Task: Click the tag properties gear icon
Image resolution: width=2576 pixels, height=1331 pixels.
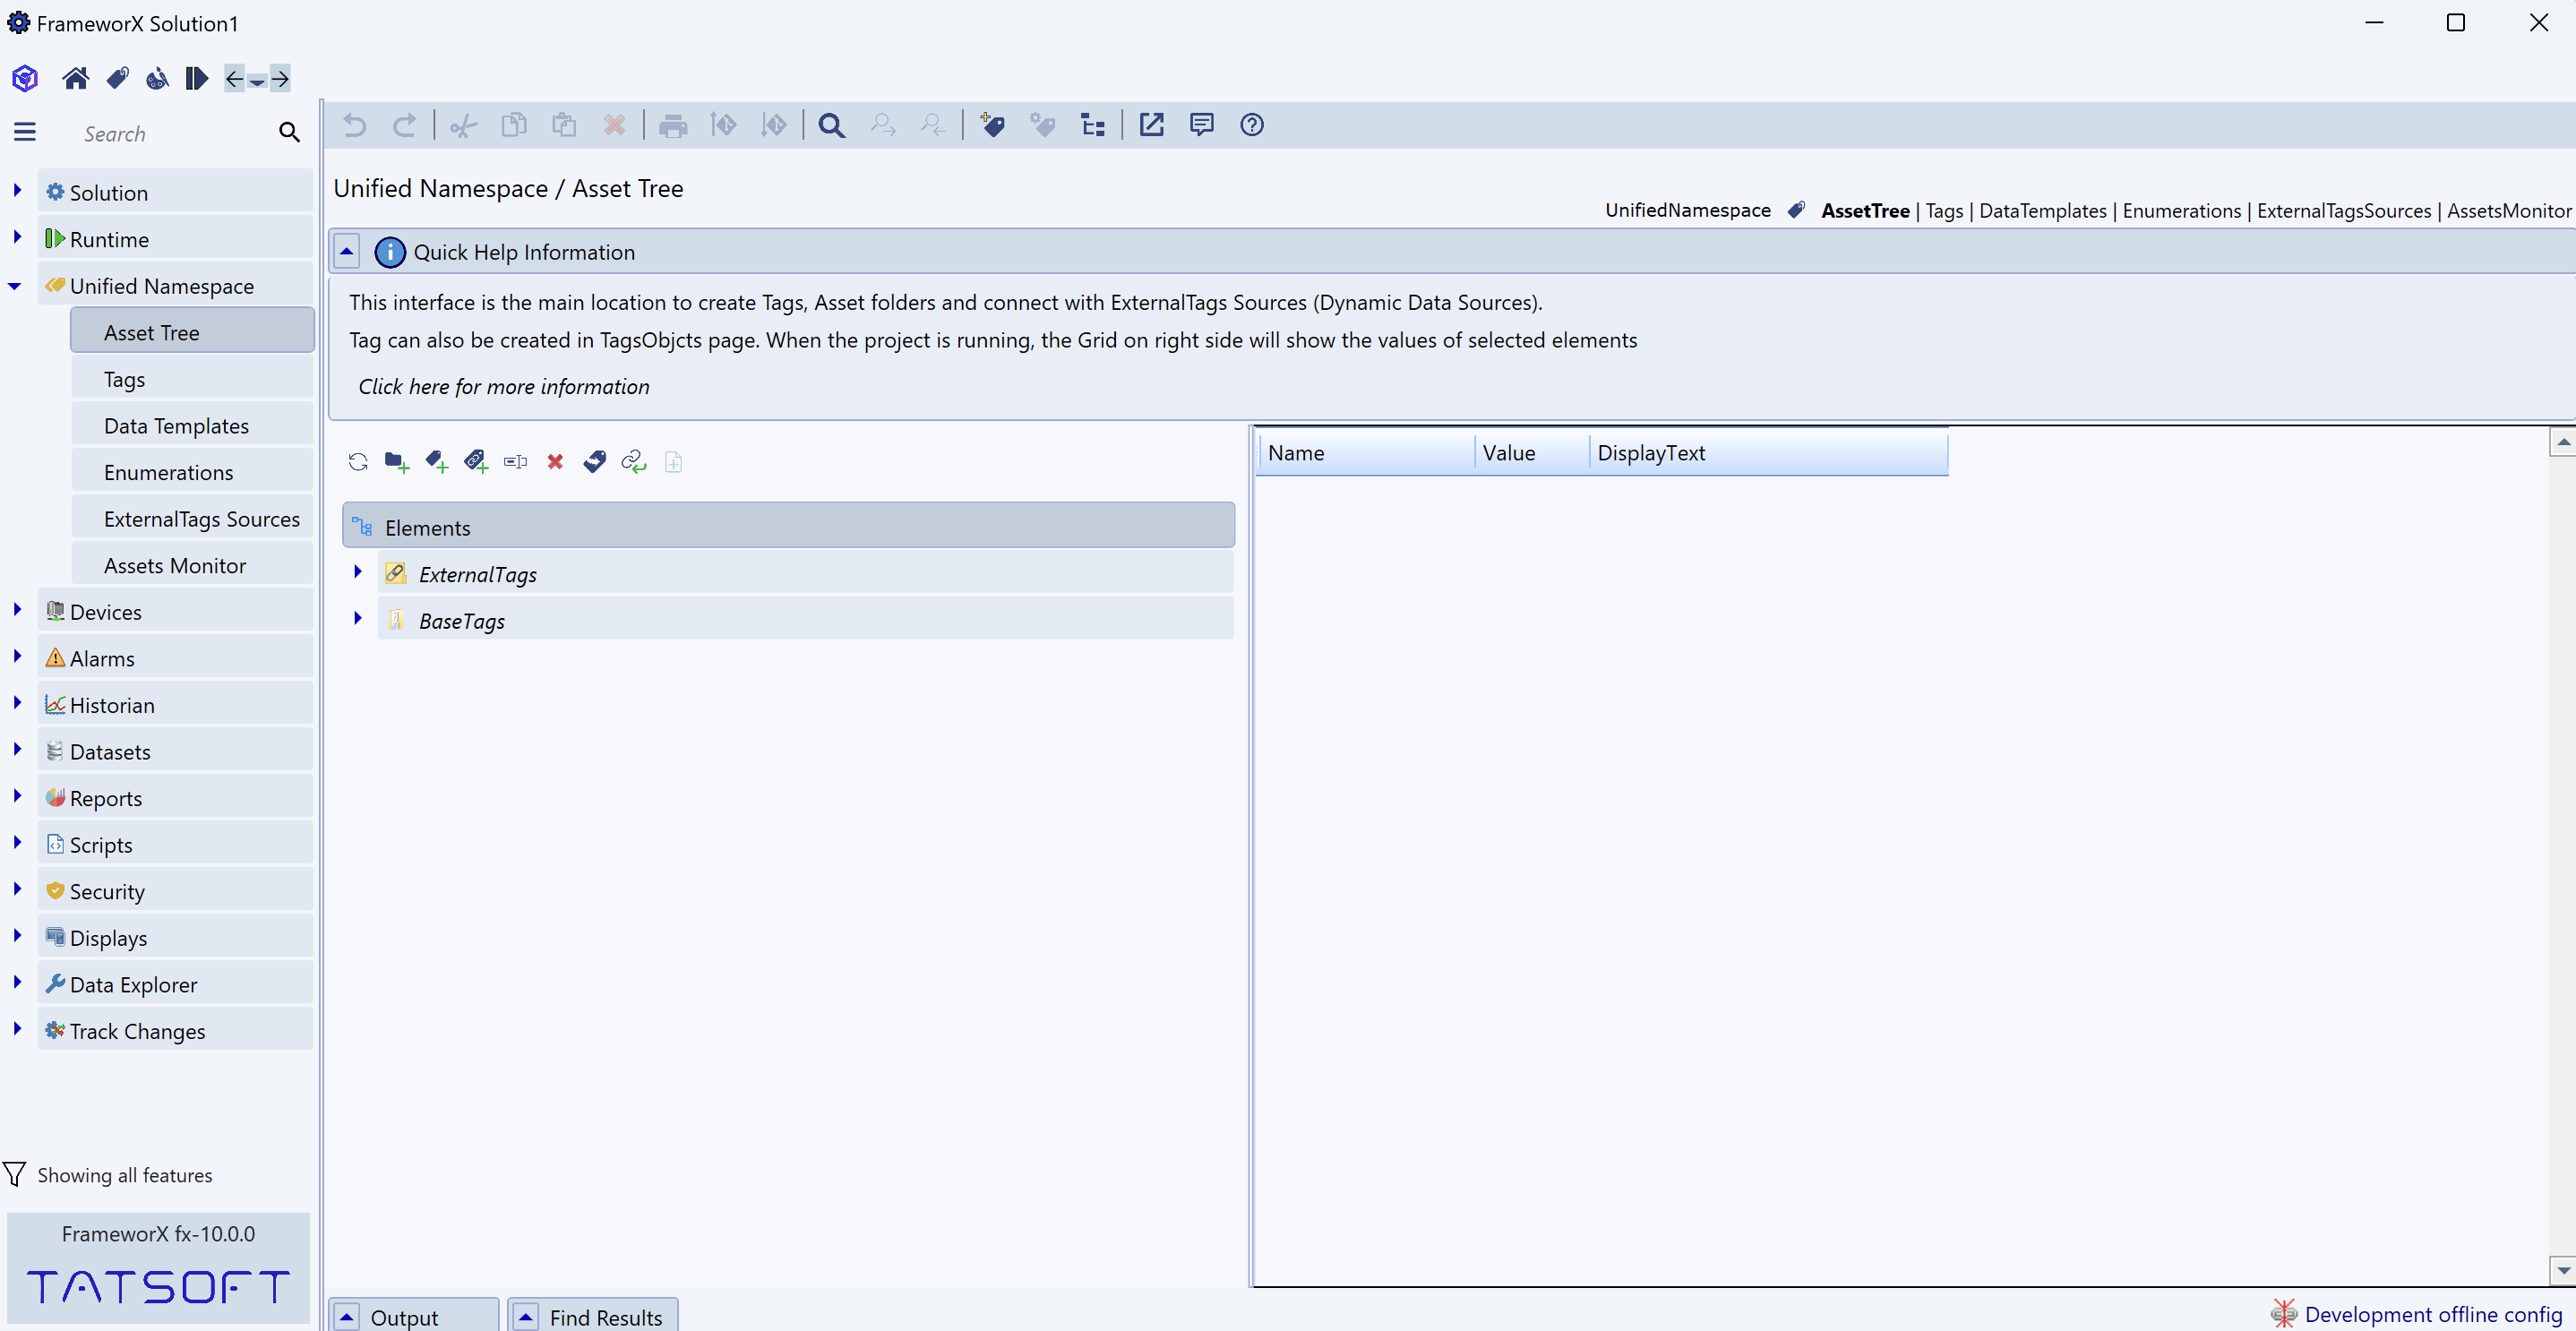Action: pos(1043,125)
